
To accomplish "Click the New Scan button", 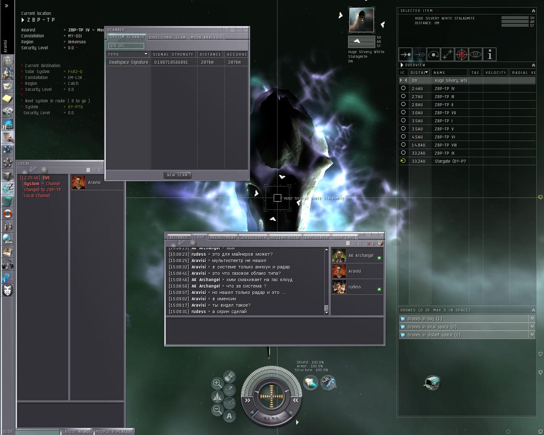I will tap(177, 175).
